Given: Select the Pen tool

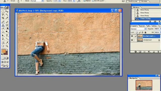Looking at the screenshot, I should pos(3,39).
